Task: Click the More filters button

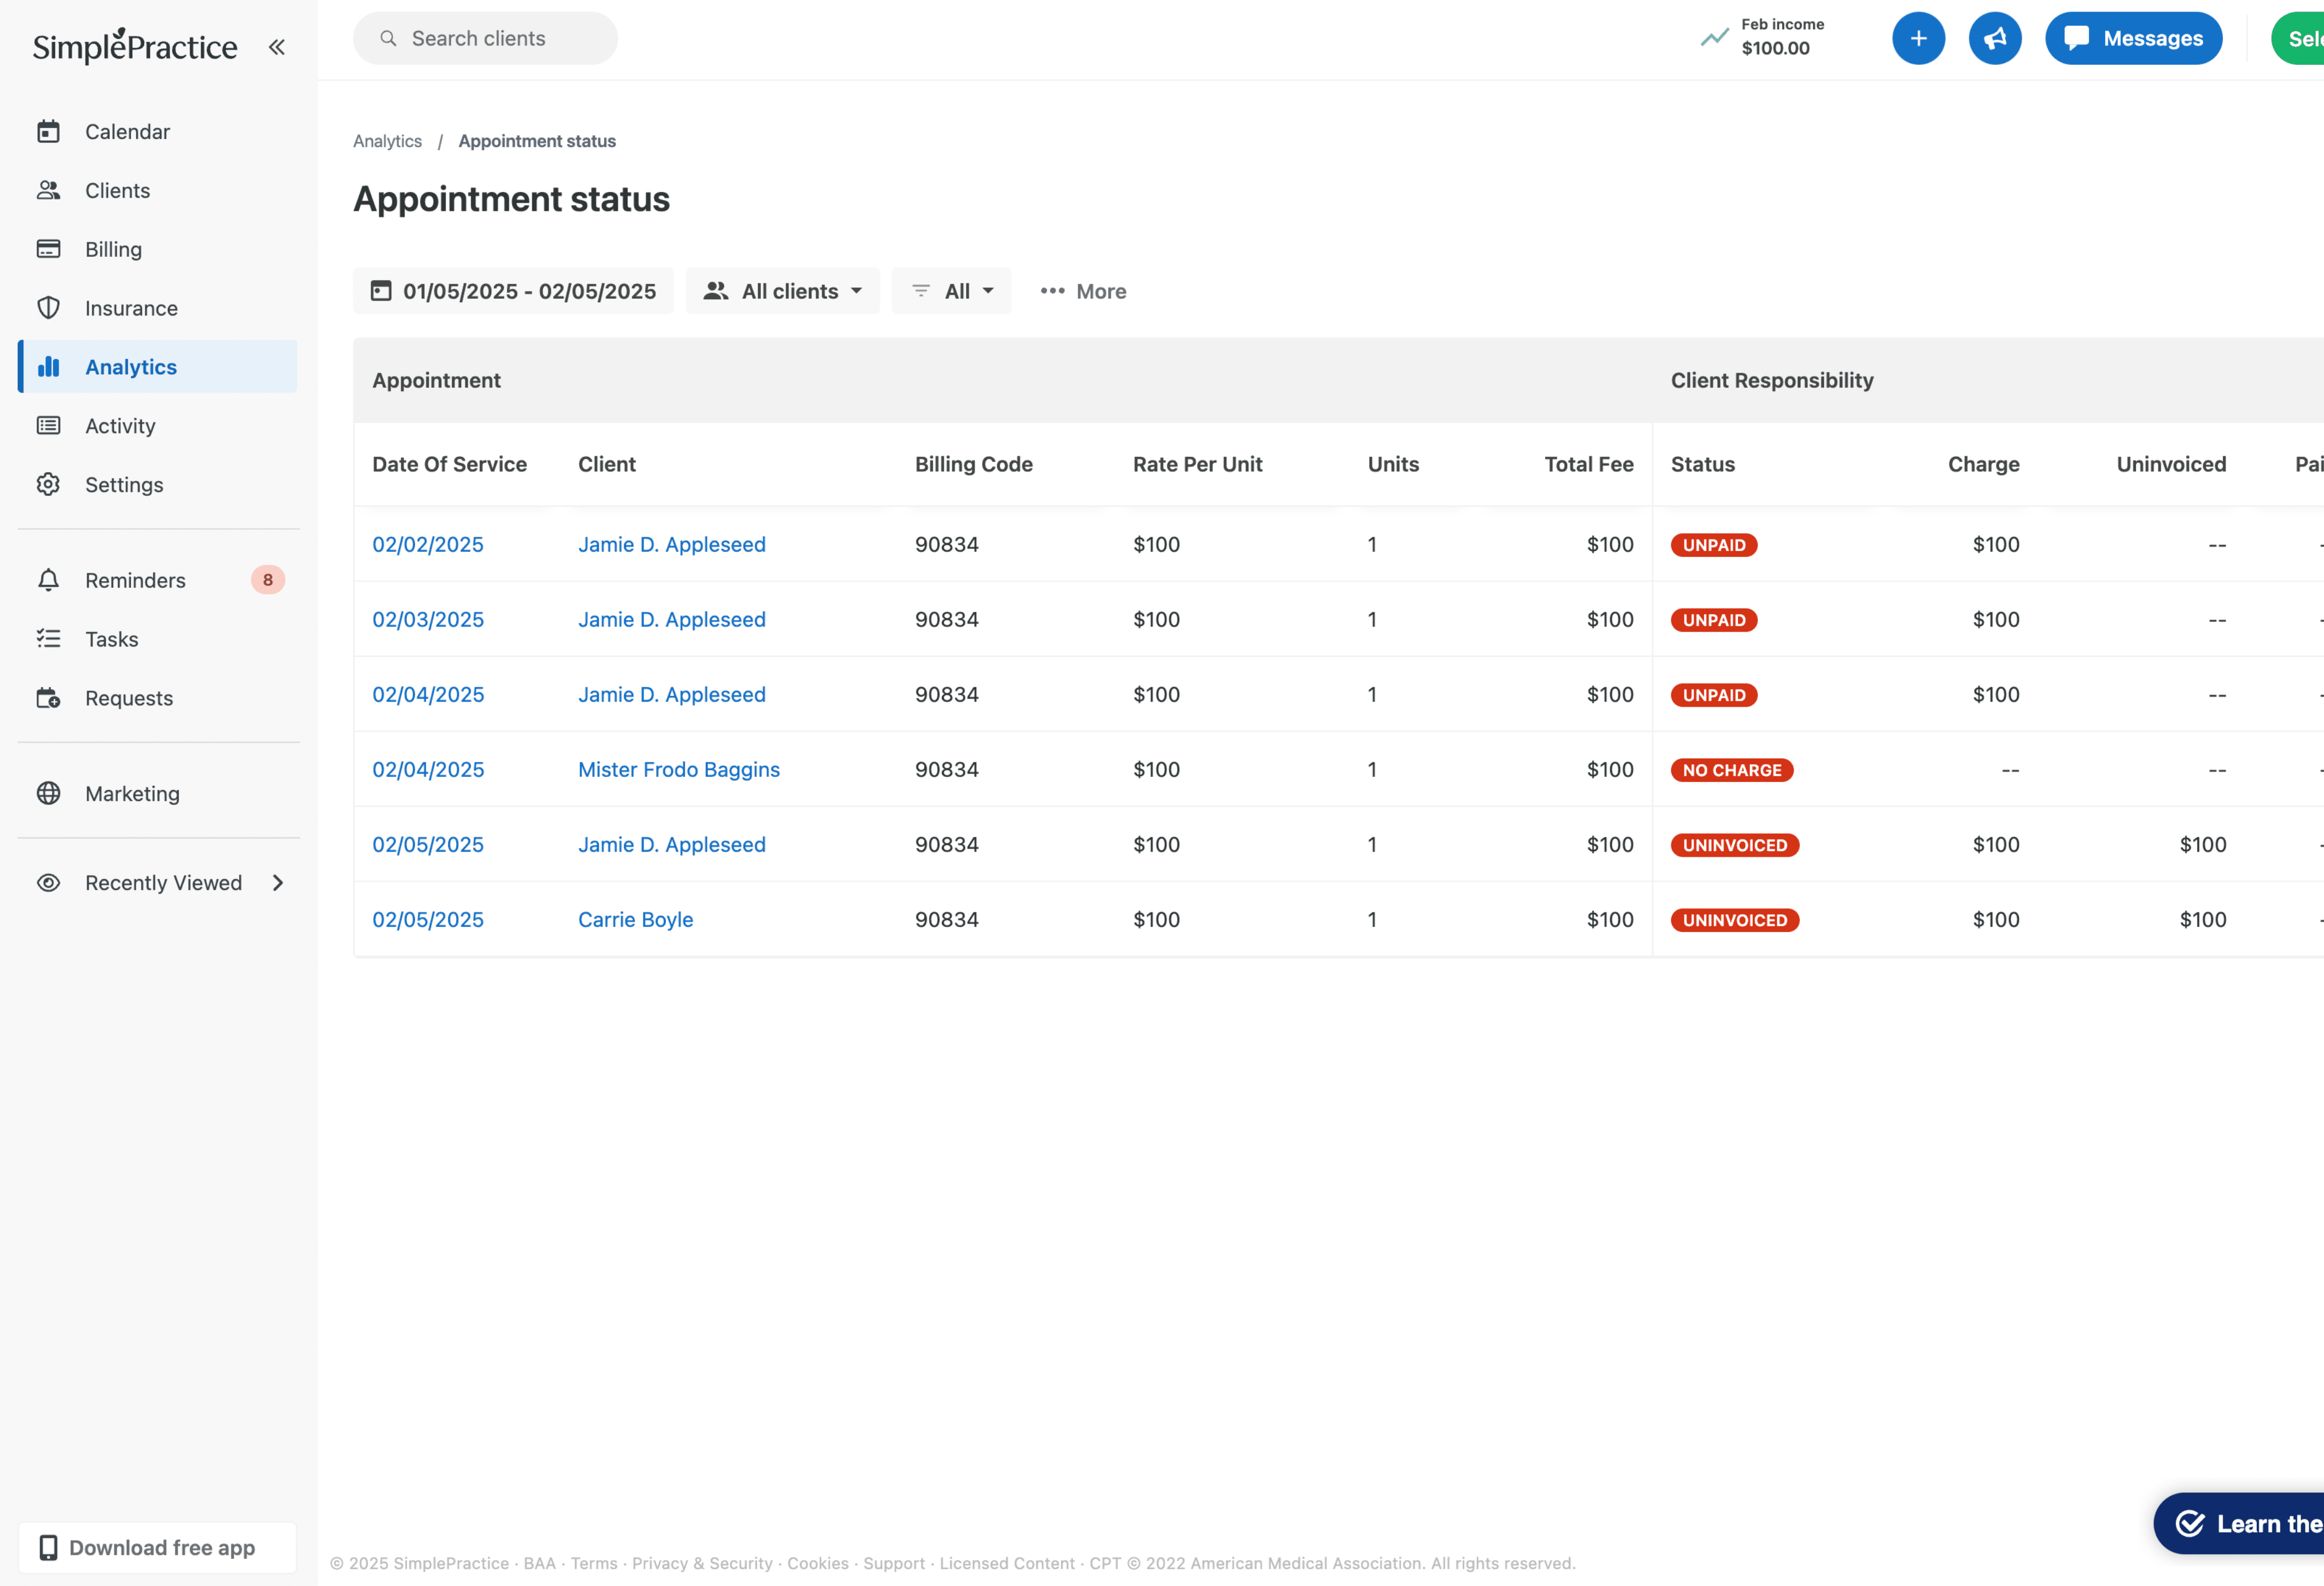Action: tap(1083, 291)
